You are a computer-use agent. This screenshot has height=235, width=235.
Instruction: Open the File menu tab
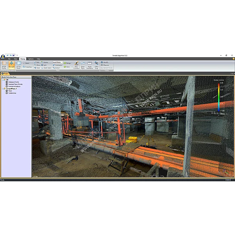(x=9, y=59)
